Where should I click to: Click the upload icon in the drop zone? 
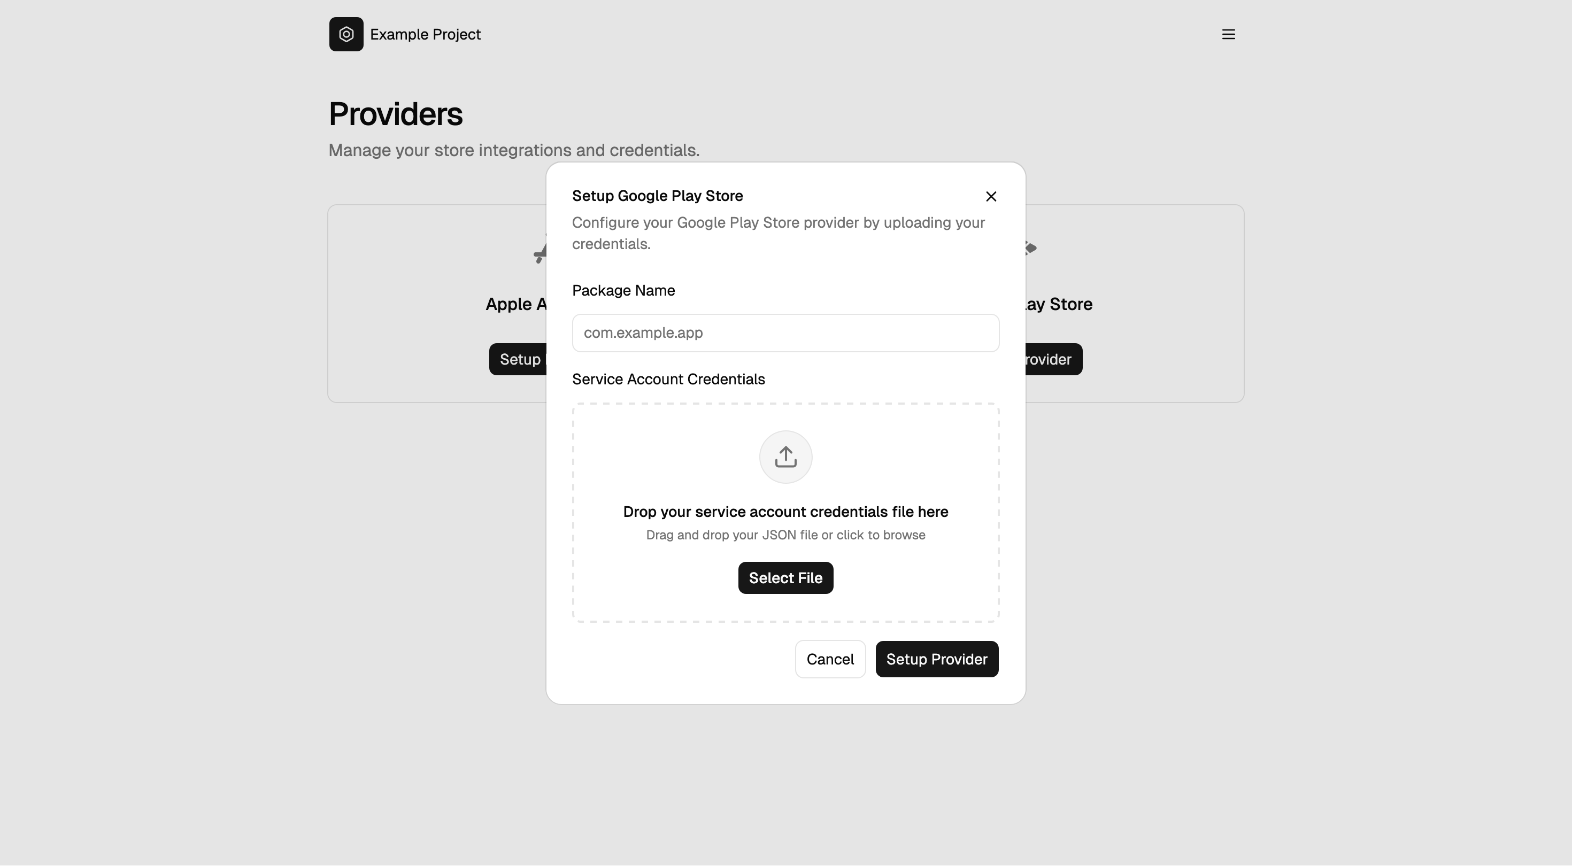[x=785, y=457]
